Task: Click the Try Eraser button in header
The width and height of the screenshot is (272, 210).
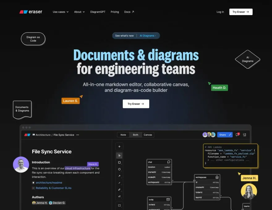Action: click(241, 12)
